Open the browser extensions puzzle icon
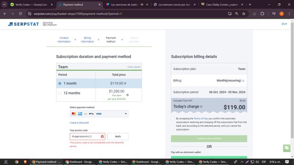 pos(262,14)
